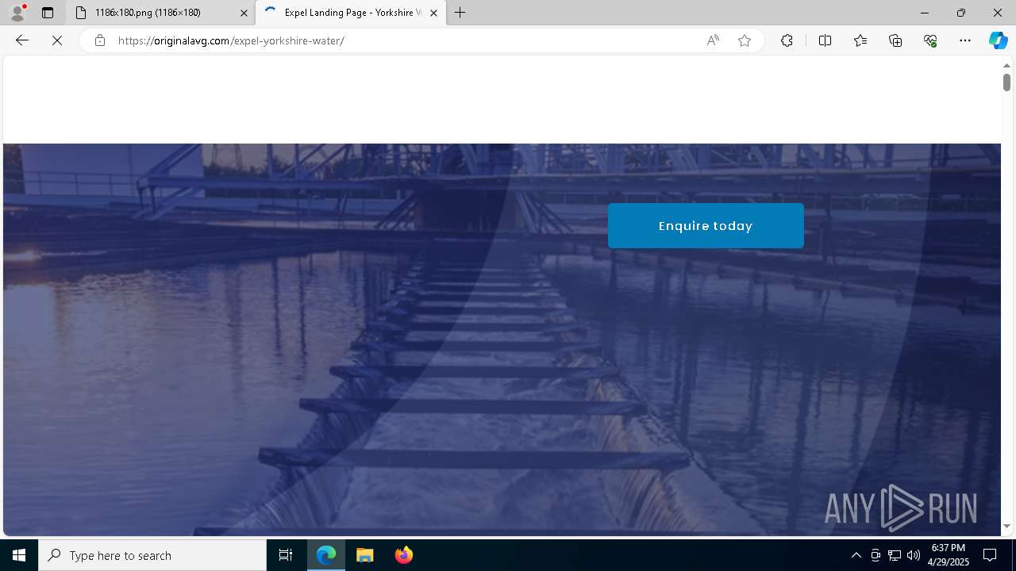Click the Enquire today button
This screenshot has width=1016, height=571.
(x=706, y=226)
